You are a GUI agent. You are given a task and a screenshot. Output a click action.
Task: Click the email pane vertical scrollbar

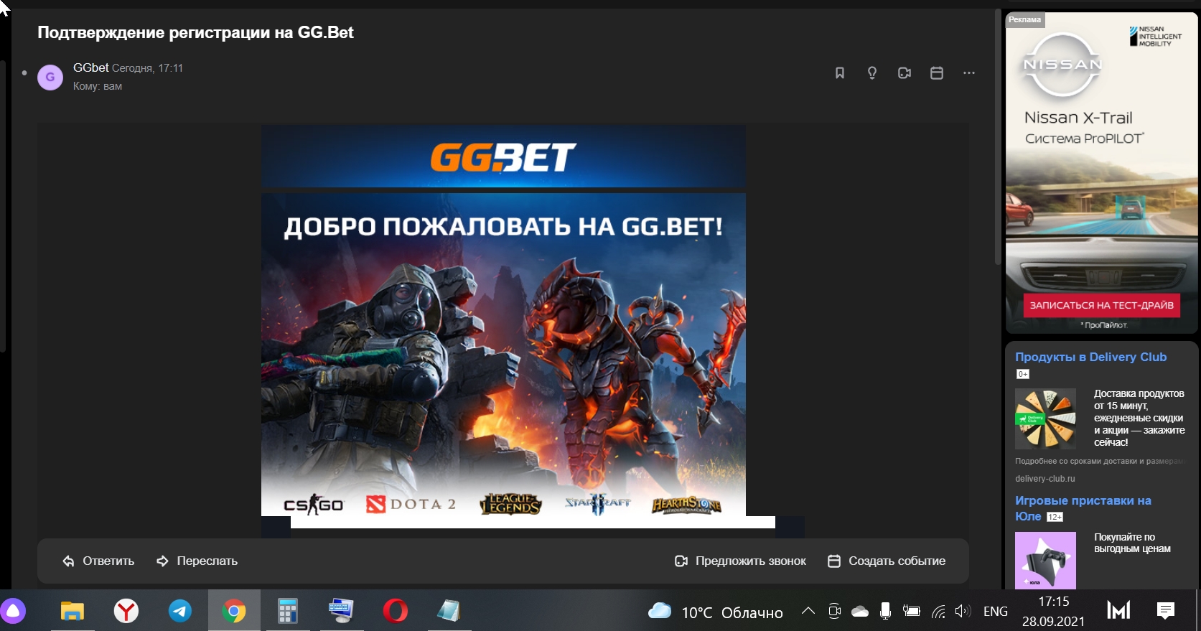998,136
